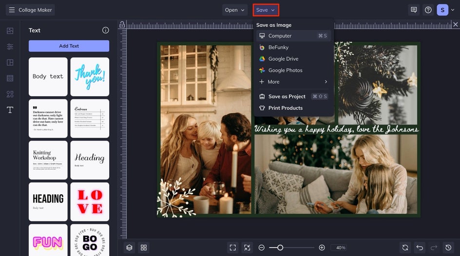This screenshot has height=256, width=460.
Task: Toggle the canvas lock icon
Action: (122, 25)
